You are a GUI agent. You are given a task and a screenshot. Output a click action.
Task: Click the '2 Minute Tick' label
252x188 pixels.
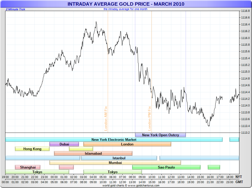[15, 9]
